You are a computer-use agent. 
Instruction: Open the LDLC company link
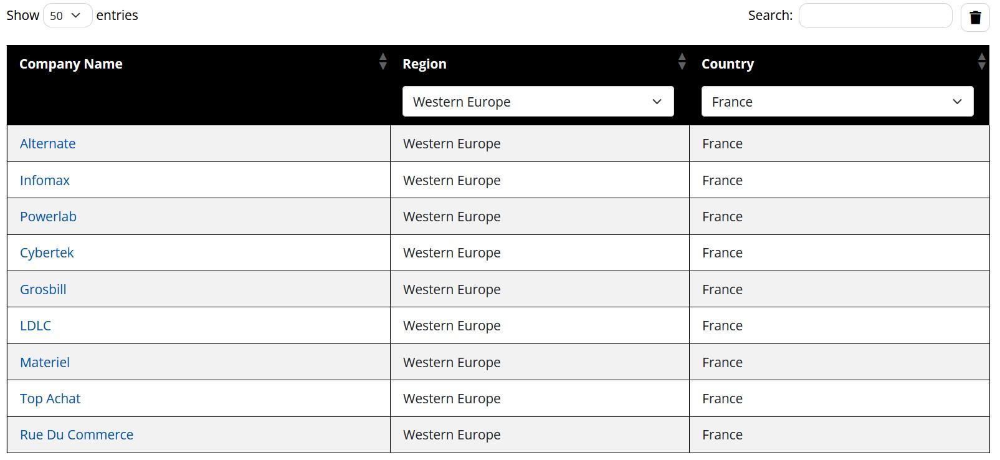(36, 326)
